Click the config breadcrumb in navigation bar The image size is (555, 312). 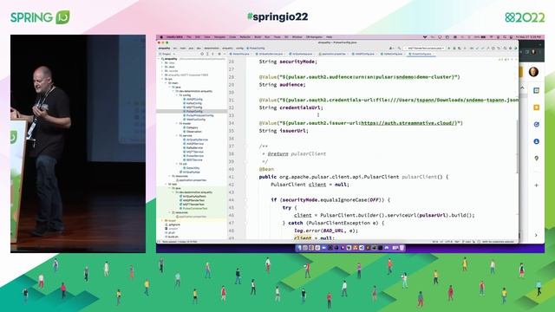pos(239,49)
